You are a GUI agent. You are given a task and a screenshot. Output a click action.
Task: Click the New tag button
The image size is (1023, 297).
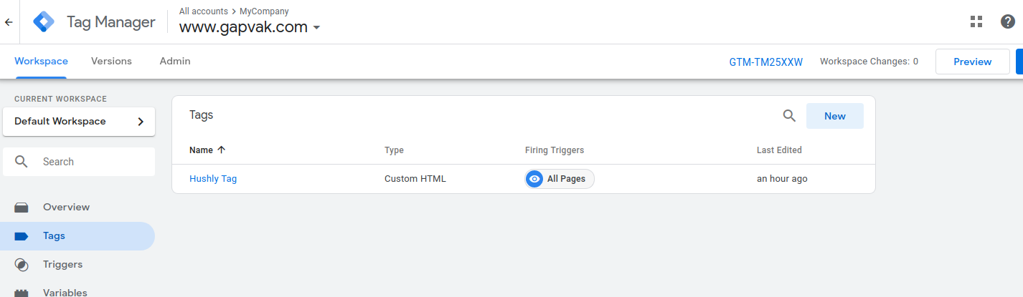pyautogui.click(x=835, y=116)
